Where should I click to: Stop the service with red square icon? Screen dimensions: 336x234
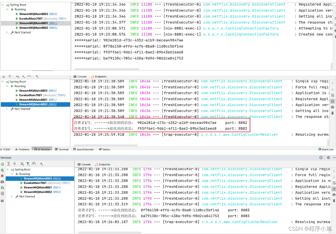pos(2,176)
